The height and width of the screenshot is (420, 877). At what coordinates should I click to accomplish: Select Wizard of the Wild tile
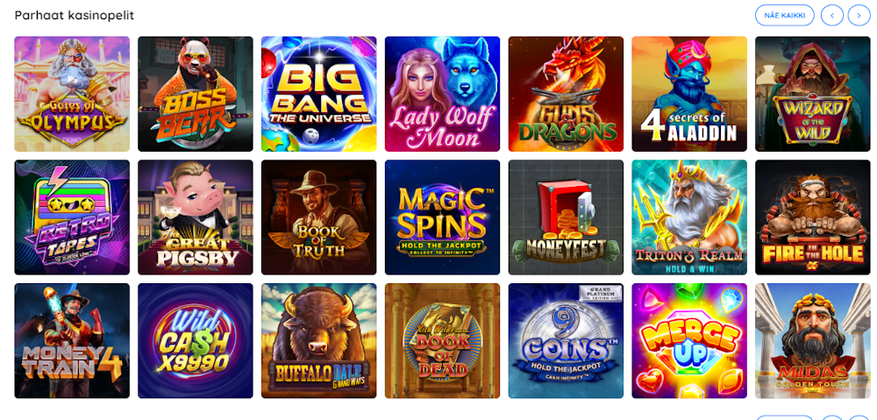coord(813,94)
